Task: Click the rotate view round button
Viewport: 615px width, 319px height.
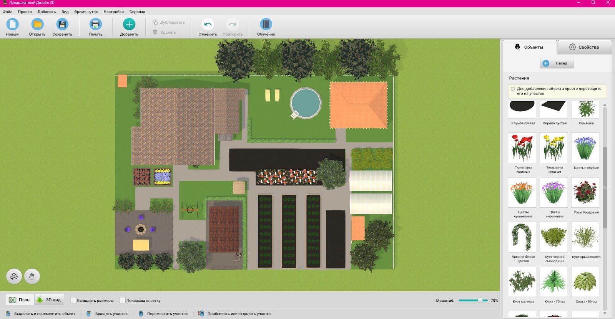Action: tap(14, 276)
